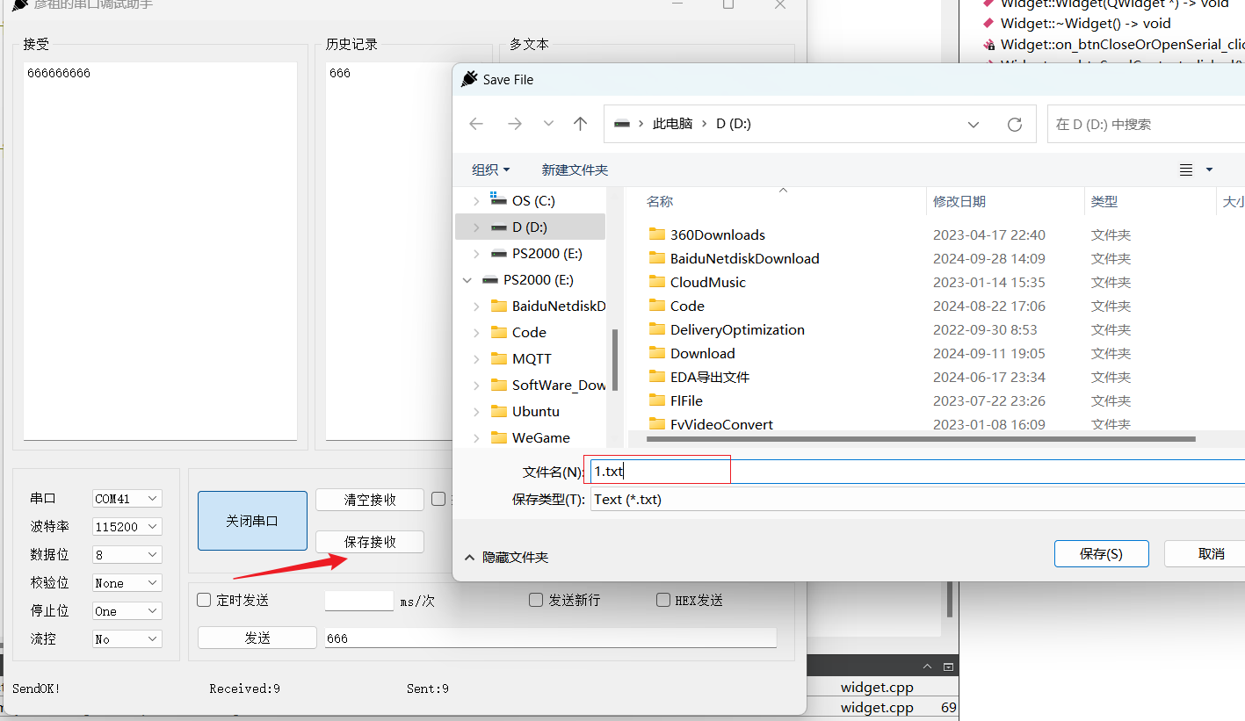1245x721 pixels.
Task: Open the 流控 No dropdown
Action: point(127,639)
